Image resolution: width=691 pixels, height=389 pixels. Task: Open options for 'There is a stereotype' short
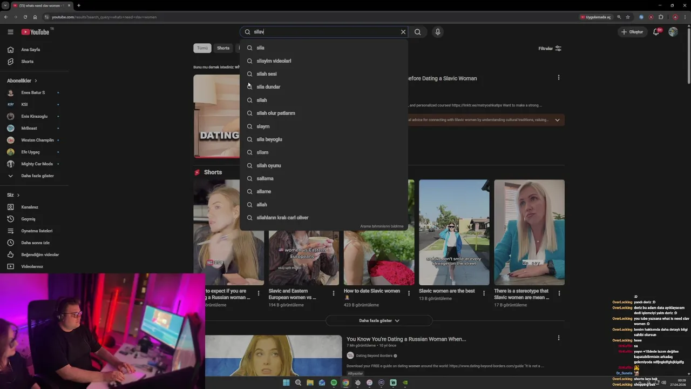tap(559, 293)
